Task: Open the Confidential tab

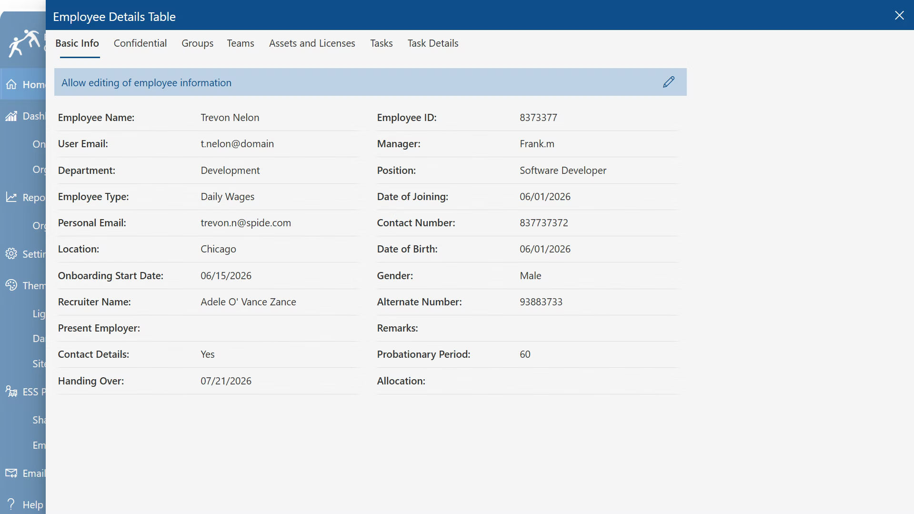Action: click(140, 43)
